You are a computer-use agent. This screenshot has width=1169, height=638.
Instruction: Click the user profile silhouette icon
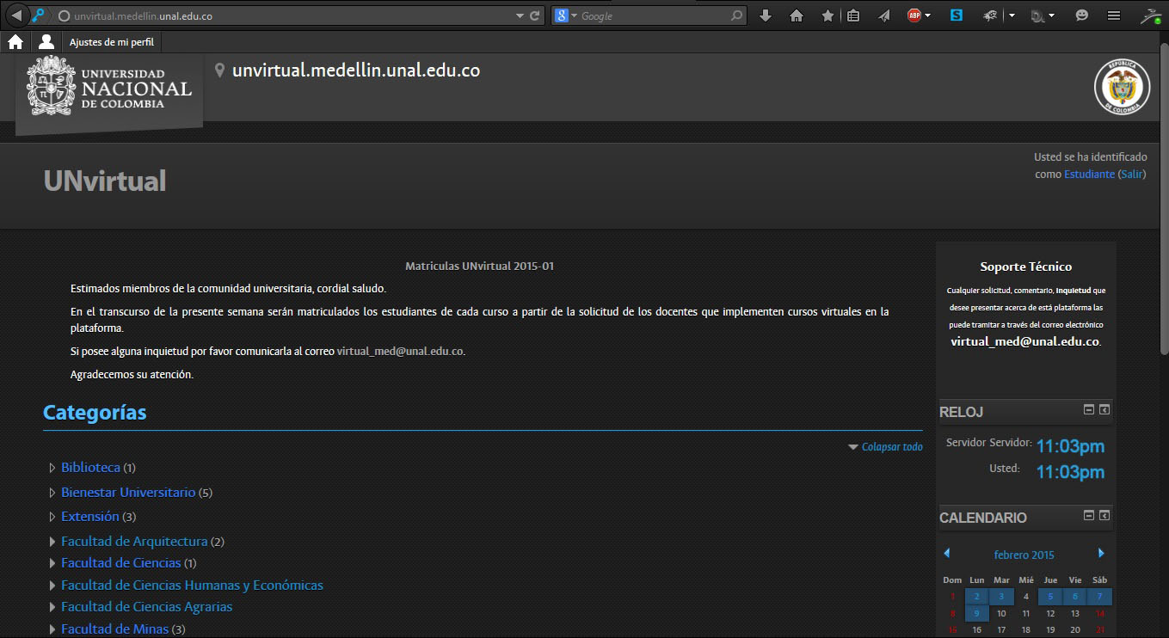pos(46,42)
